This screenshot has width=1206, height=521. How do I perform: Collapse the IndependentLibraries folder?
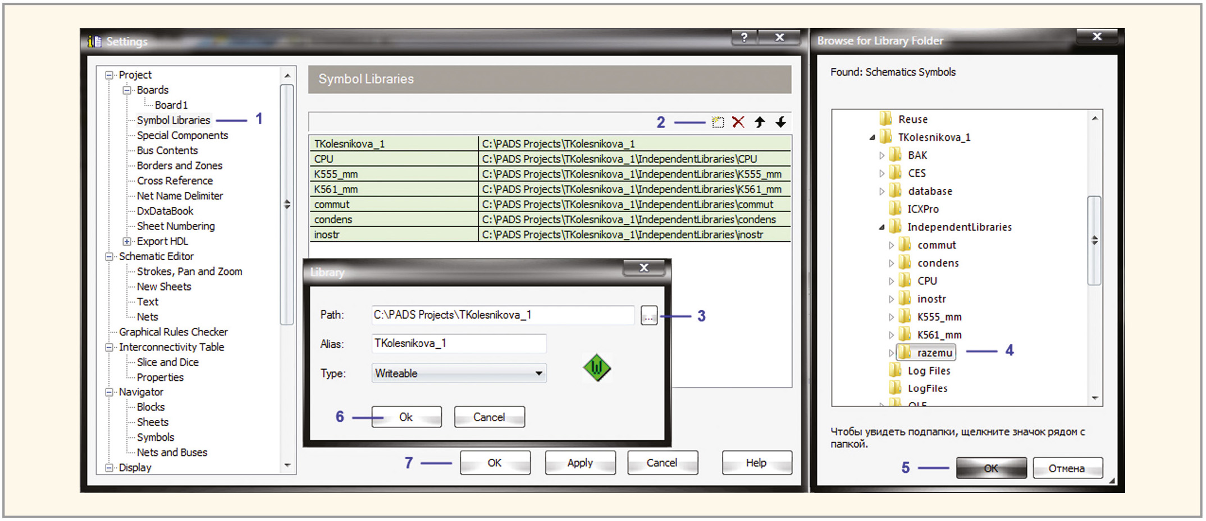pyautogui.click(x=881, y=227)
